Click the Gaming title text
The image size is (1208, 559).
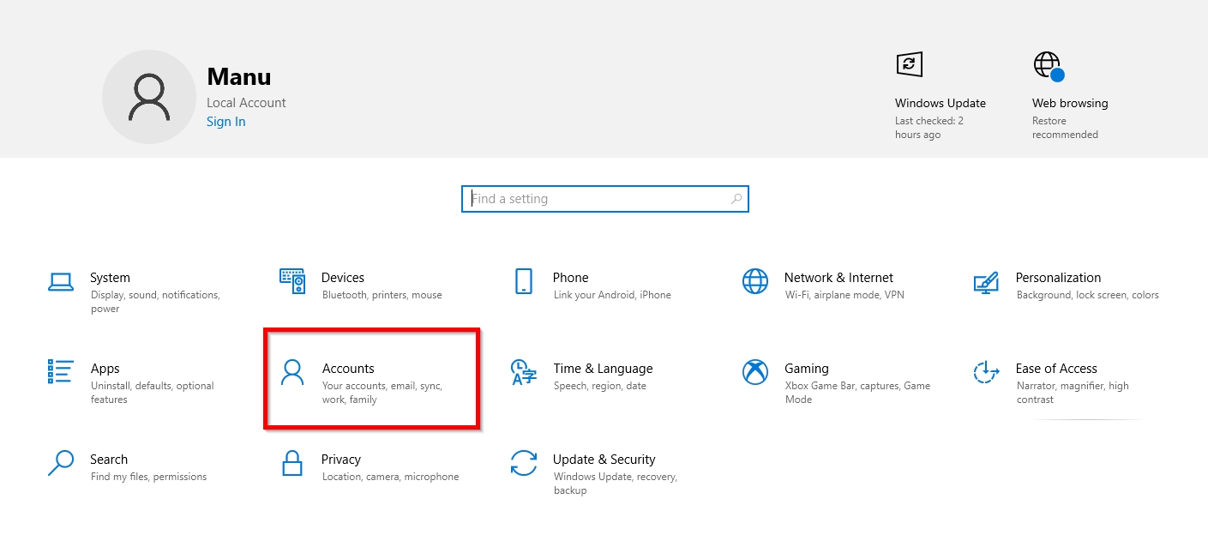pos(807,369)
